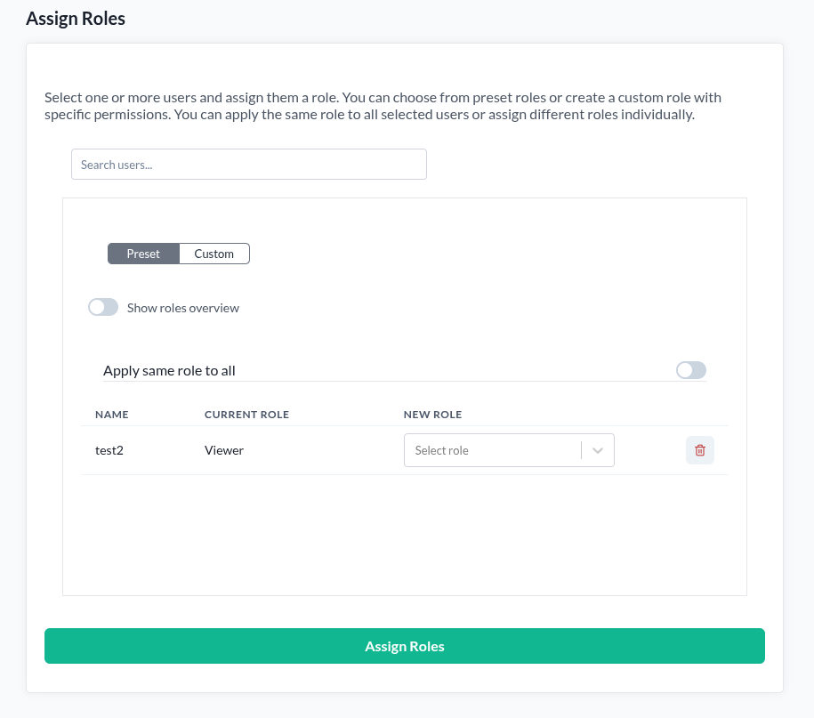The height and width of the screenshot is (718, 814).
Task: Click the NAME column header
Action: point(112,415)
